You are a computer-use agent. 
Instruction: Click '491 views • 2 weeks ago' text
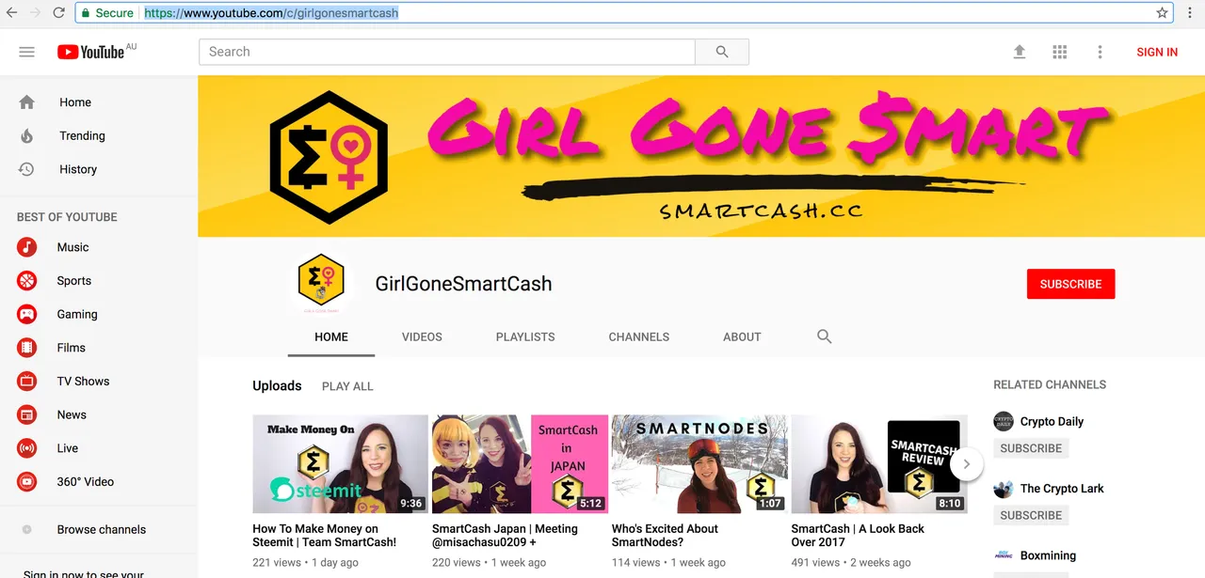851,562
